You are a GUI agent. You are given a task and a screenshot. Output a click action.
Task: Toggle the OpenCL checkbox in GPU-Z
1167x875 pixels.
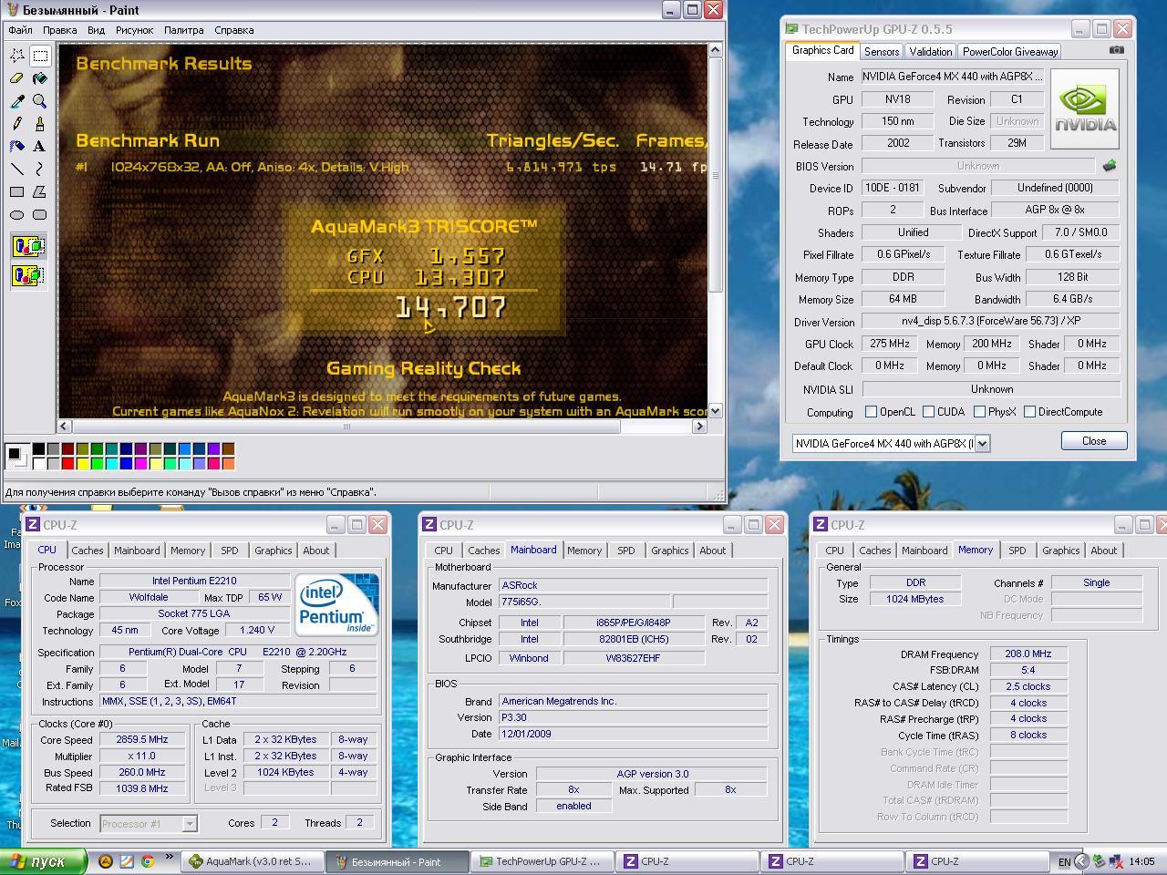point(871,412)
